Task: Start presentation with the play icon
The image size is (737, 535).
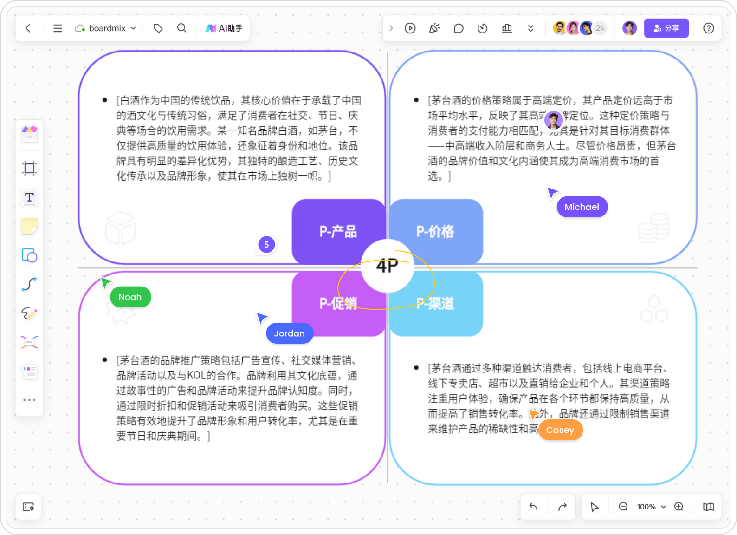Action: coord(410,28)
